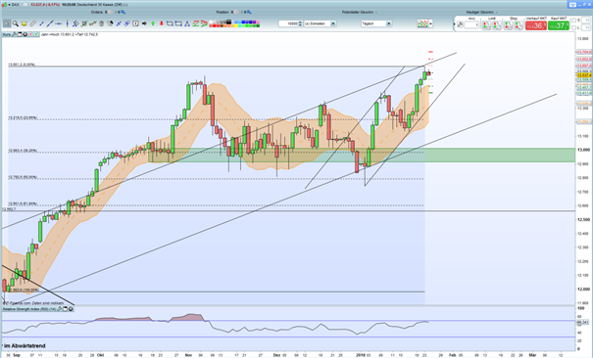Click the Verkauf MKT sell button

(x=536, y=25)
